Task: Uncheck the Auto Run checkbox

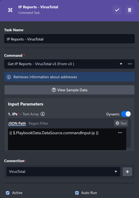Action: coord(77,193)
